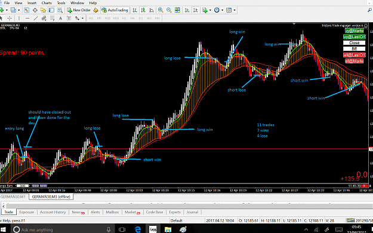
Task: Toggle the Terminal panel icon
Action: [x=51, y=10]
